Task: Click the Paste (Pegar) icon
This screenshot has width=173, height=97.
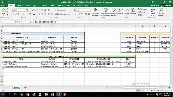Action: click(x=4, y=10)
